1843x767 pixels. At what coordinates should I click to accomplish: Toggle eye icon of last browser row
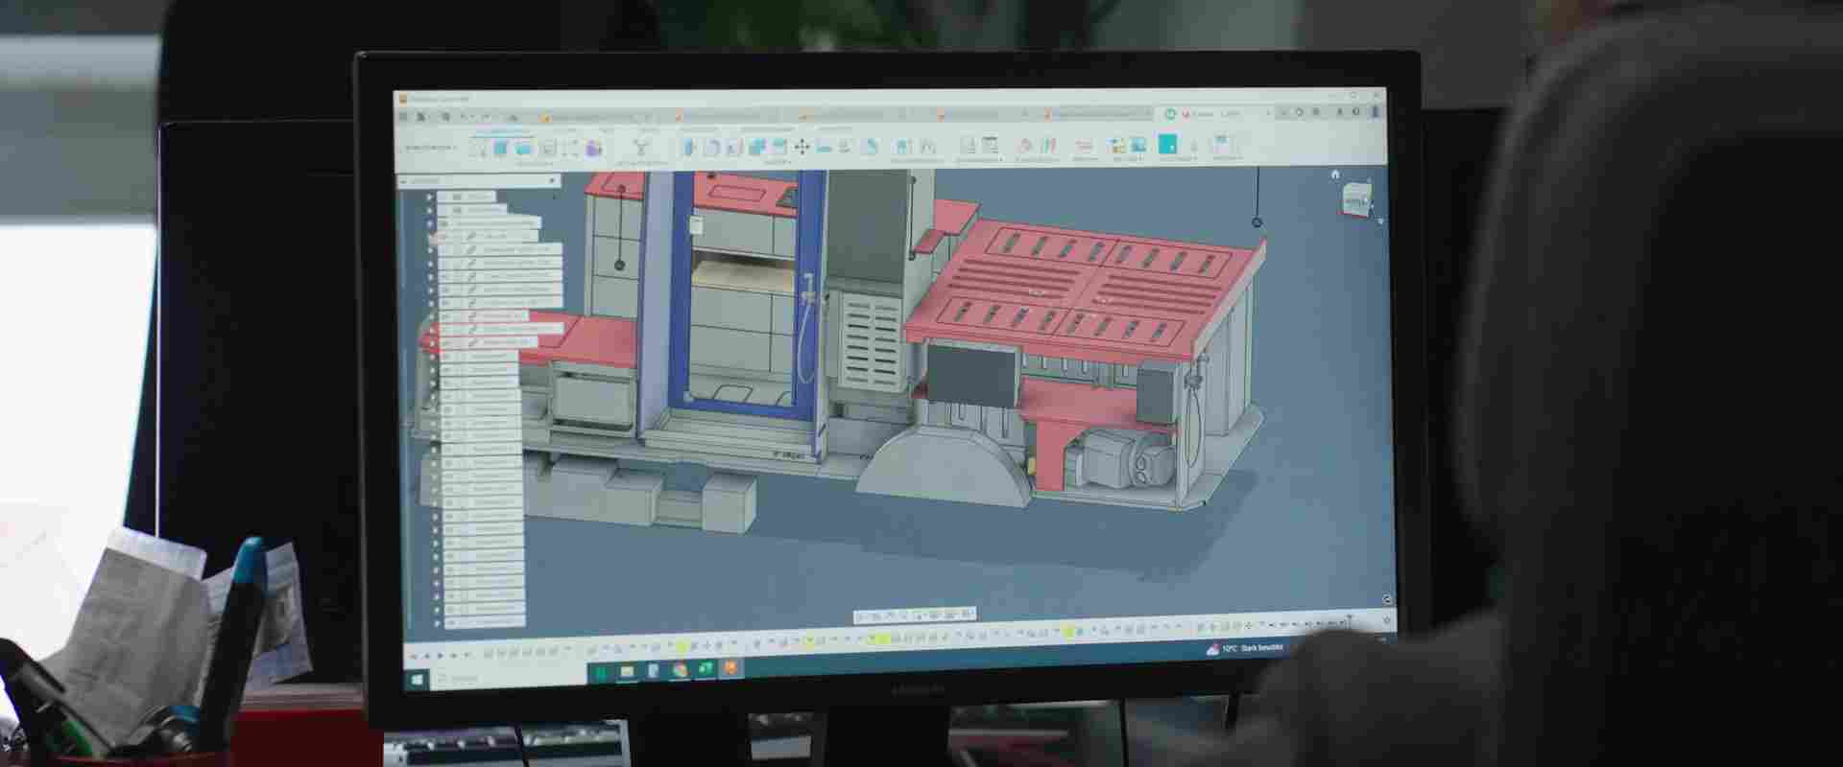(x=448, y=621)
